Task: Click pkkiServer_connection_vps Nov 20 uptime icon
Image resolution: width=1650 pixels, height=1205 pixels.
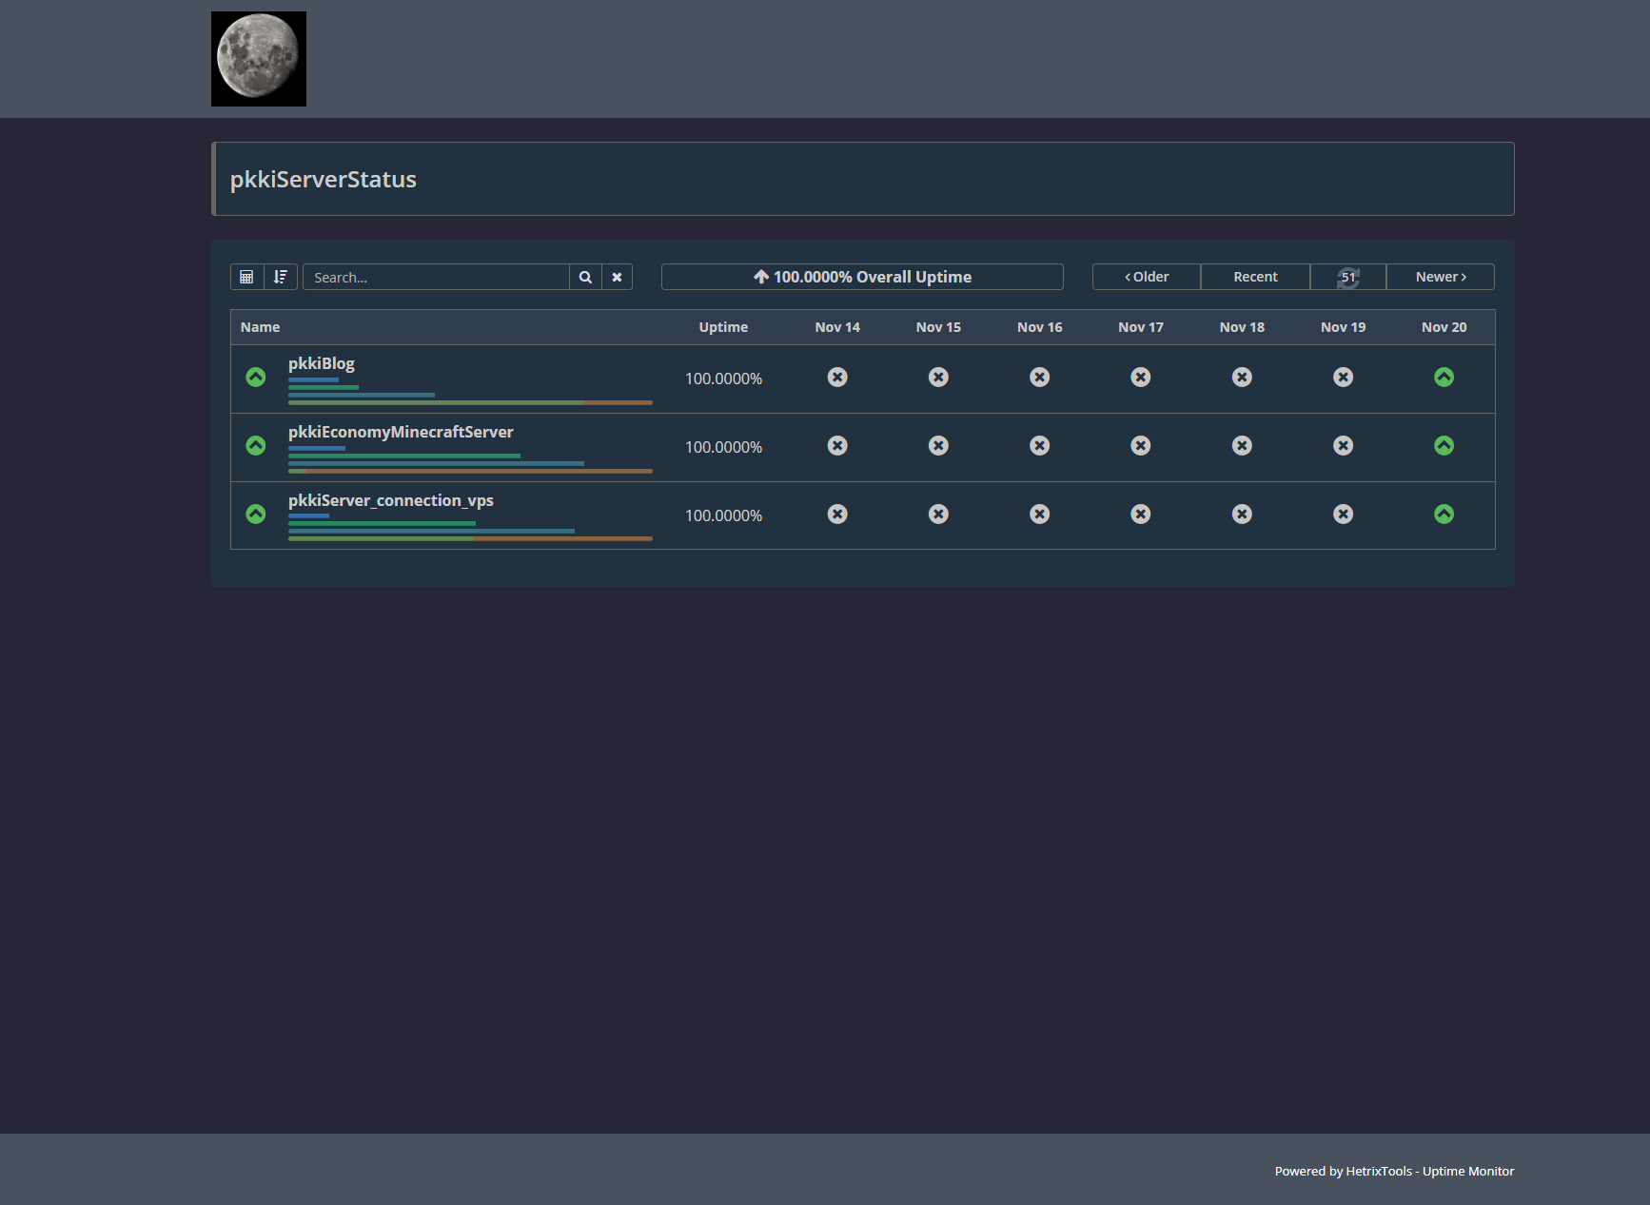Action: point(1444,515)
